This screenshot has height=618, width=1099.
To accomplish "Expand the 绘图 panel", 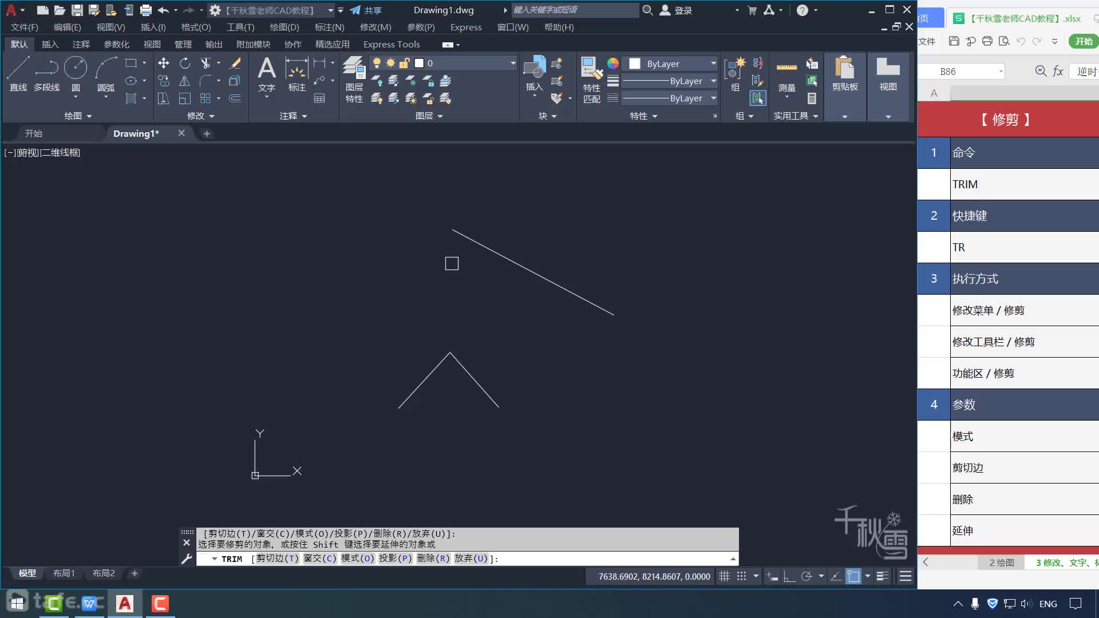I will [78, 116].
